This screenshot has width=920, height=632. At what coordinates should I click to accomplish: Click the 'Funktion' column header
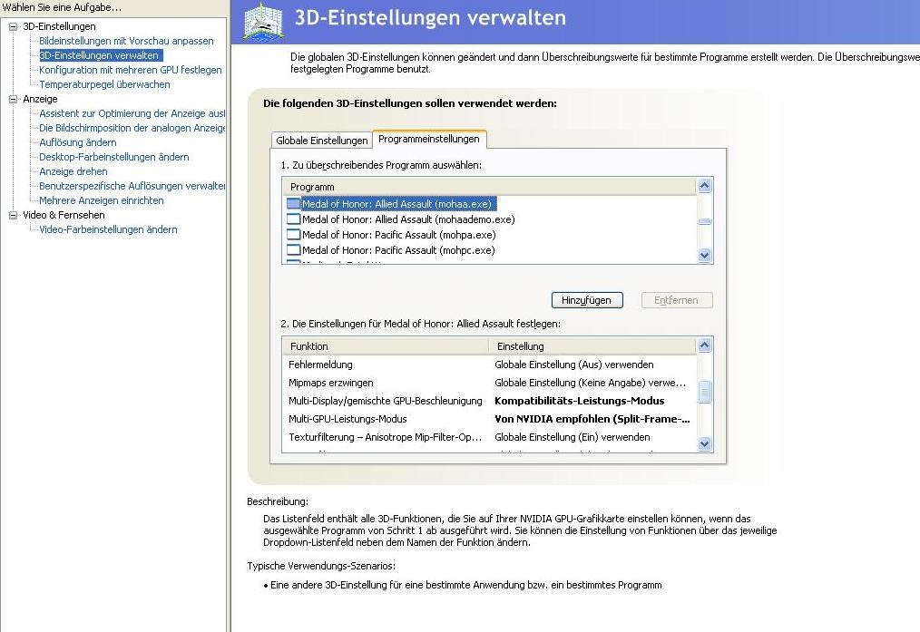pyautogui.click(x=386, y=345)
